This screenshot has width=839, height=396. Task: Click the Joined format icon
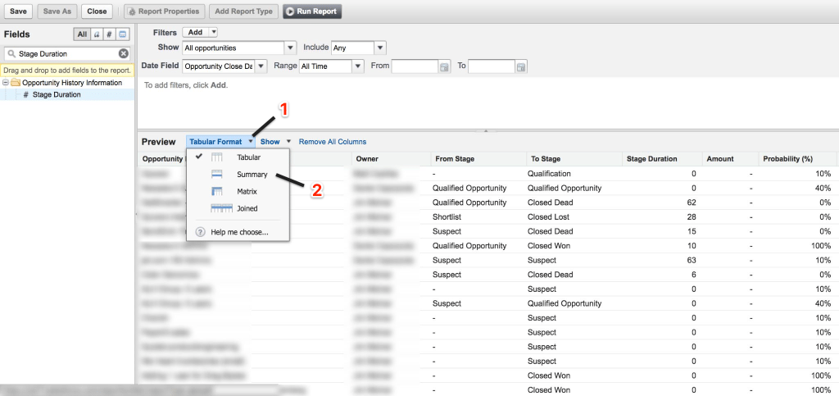click(x=221, y=208)
